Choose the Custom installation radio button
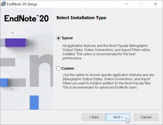The image size is (163, 125). (58, 68)
